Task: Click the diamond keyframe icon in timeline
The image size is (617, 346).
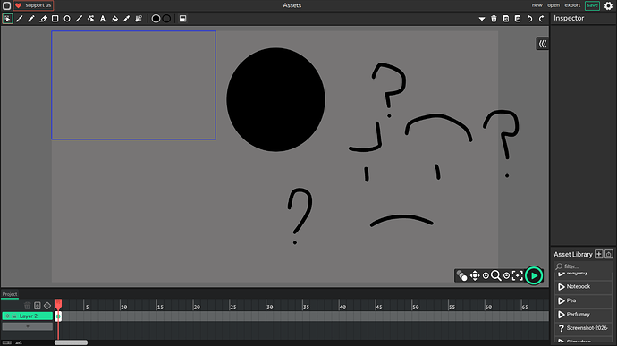Action: pyautogui.click(x=47, y=306)
